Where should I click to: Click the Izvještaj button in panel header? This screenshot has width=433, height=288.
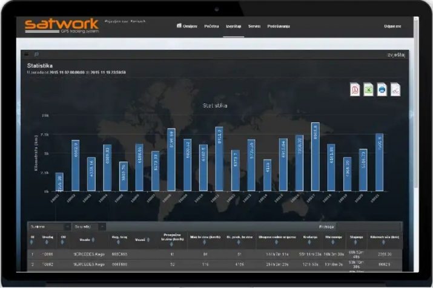(x=395, y=54)
